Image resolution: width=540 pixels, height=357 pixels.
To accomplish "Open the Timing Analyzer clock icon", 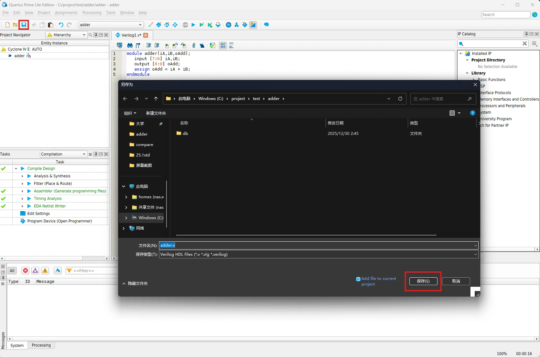I will tap(229, 25).
